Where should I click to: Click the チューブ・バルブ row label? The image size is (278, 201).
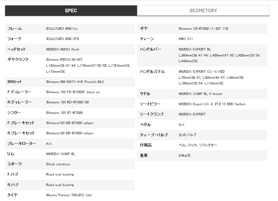154,135
